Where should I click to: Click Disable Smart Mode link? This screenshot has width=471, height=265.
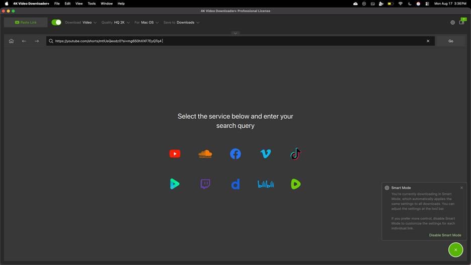tap(445, 235)
